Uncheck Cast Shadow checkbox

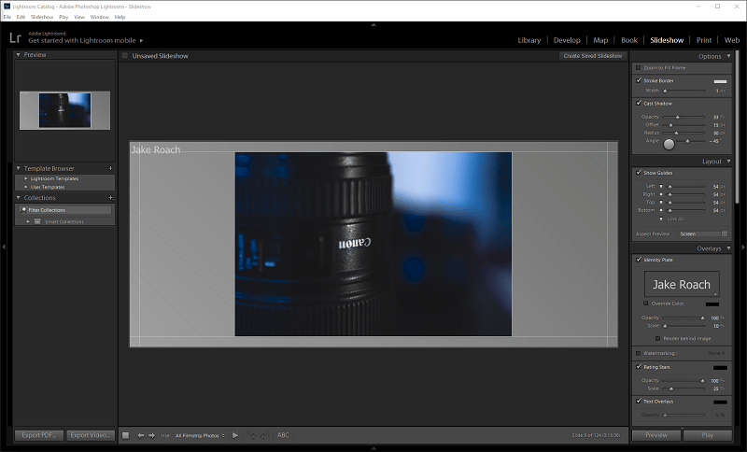coord(639,103)
